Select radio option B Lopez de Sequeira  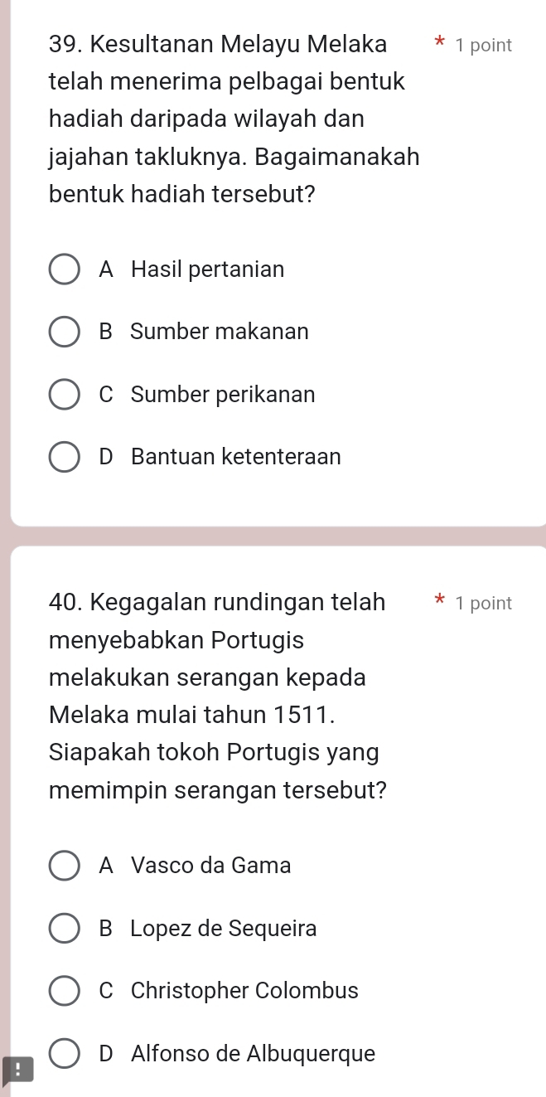65,930
